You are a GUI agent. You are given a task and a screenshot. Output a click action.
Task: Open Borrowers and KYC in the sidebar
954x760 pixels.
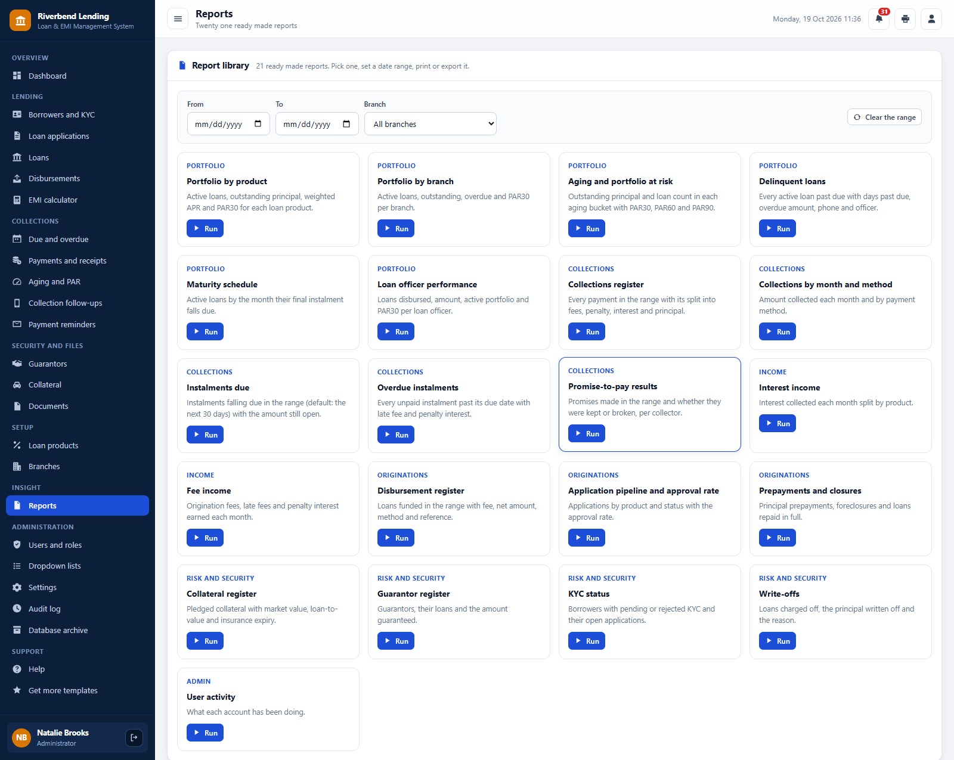78,114
